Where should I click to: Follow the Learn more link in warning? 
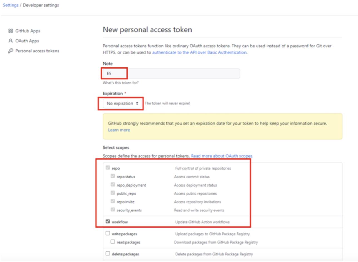(119, 130)
